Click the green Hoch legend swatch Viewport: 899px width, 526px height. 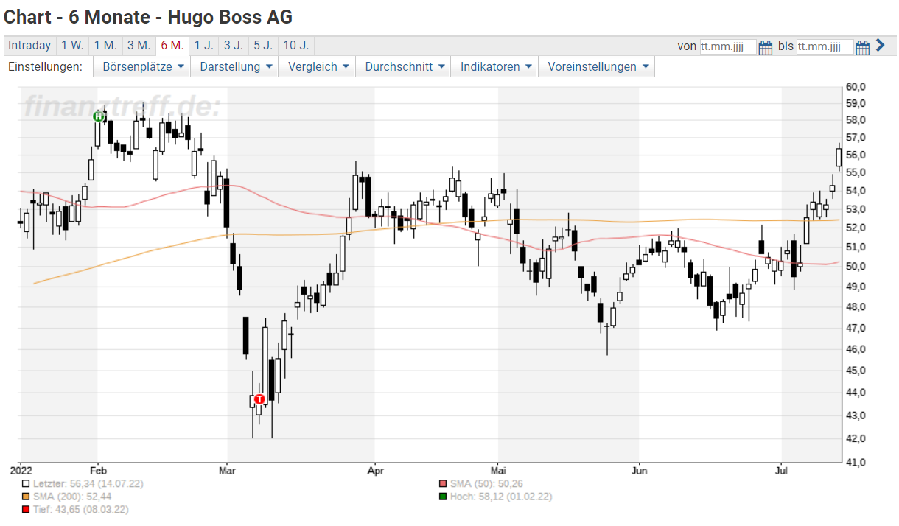(x=443, y=497)
